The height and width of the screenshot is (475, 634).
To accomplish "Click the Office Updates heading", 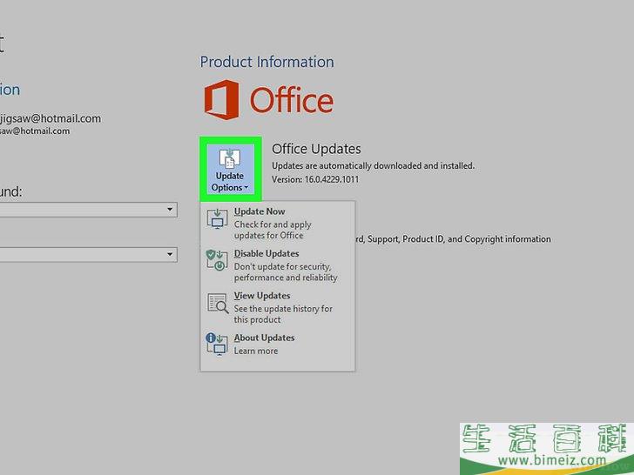I will (316, 149).
